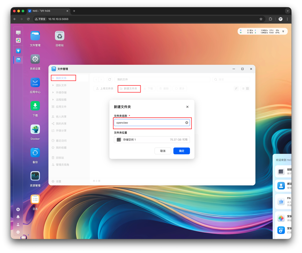Viewport: 302px width, 253px height.
Task: Select 存储空间 1 folder location
Action: click(x=152, y=140)
